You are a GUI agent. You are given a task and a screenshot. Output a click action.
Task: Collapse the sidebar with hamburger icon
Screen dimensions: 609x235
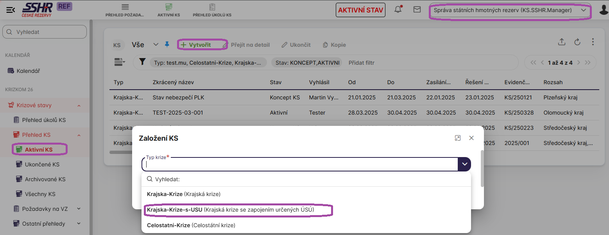(x=11, y=10)
